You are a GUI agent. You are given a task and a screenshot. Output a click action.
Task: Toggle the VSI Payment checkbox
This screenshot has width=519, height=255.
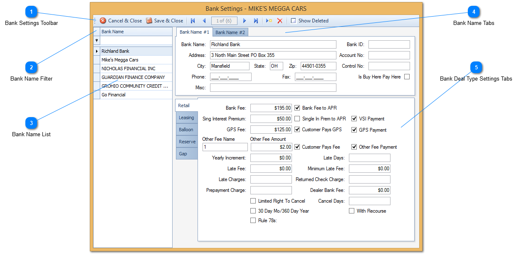[354, 119]
